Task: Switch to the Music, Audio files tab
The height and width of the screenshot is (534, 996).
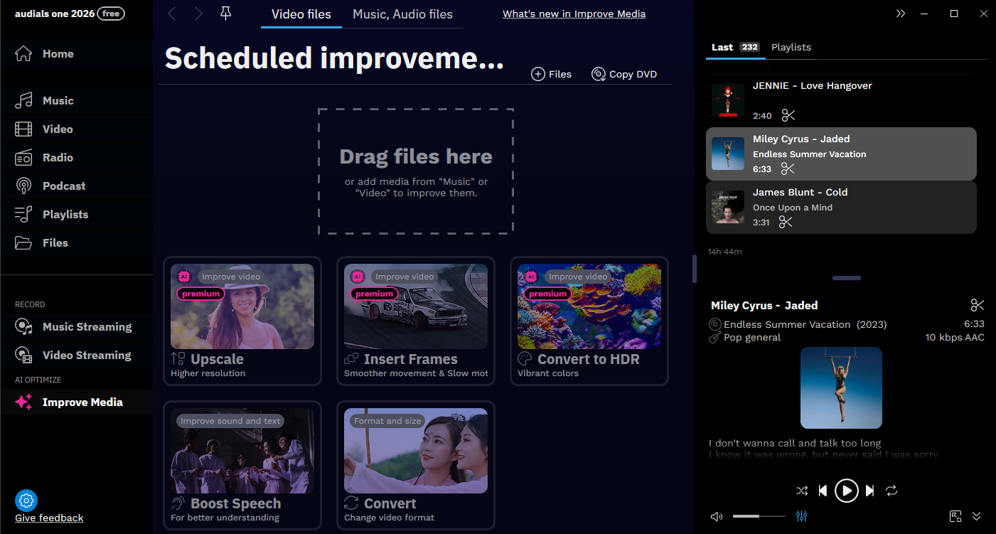Action: (x=402, y=14)
